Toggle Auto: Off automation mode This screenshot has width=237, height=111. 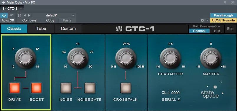(8, 20)
